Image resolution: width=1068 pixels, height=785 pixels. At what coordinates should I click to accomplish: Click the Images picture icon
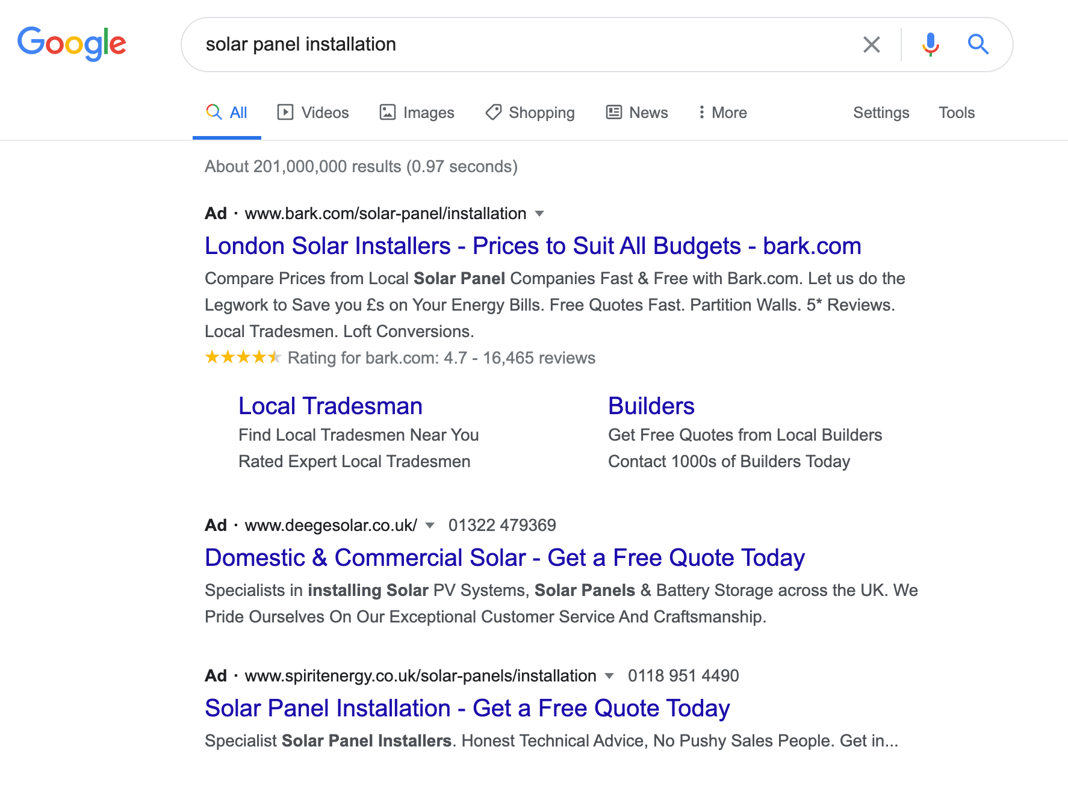coord(388,112)
